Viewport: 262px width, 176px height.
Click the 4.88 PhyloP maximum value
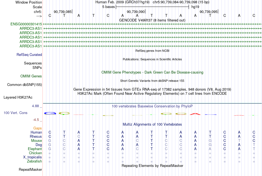(35, 106)
